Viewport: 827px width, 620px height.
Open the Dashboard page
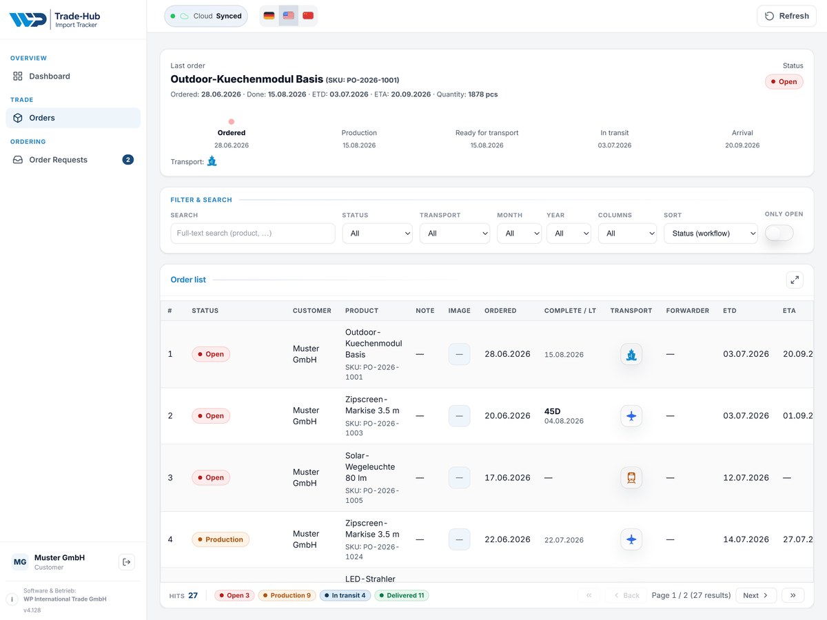click(73, 76)
